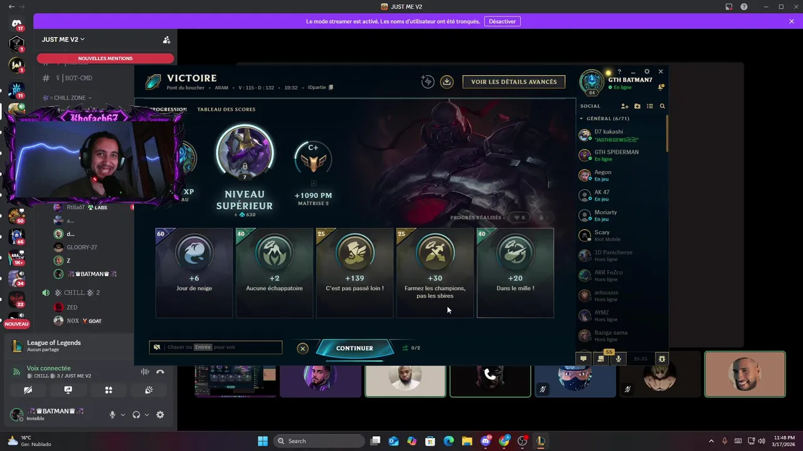Open League of Legends taskbar icon
Image resolution: width=803 pixels, height=451 pixels.
coord(540,441)
